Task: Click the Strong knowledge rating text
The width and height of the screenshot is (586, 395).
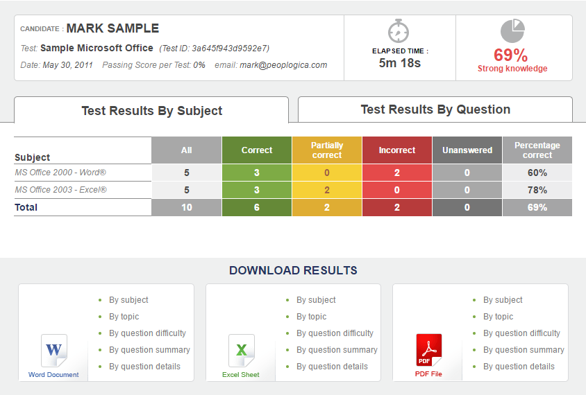Action: pos(512,69)
